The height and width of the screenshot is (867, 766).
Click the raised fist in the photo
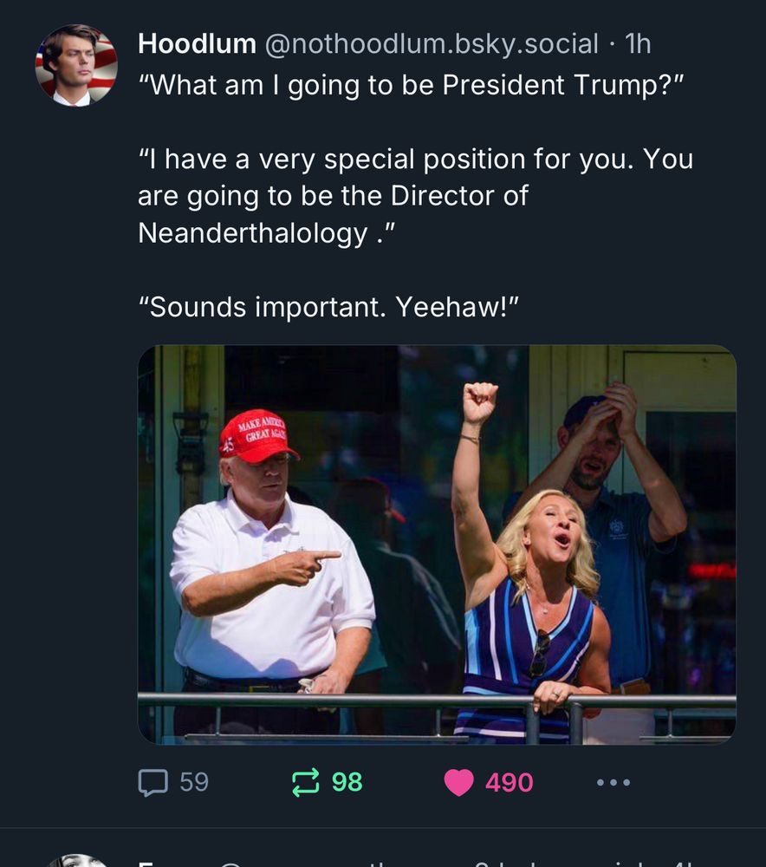tap(479, 402)
